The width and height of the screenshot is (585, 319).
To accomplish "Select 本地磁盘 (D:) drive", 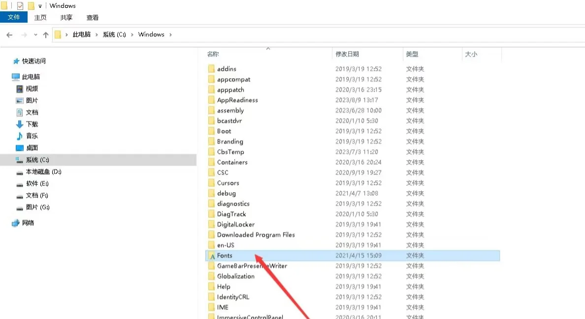I will (44, 172).
